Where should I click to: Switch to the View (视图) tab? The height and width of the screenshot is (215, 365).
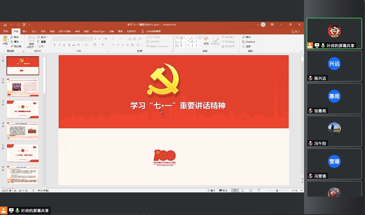pos(86,31)
